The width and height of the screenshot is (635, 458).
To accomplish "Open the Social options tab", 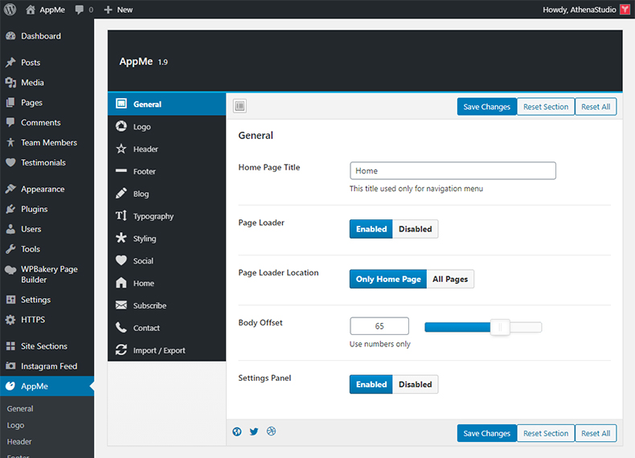I will click(167, 261).
